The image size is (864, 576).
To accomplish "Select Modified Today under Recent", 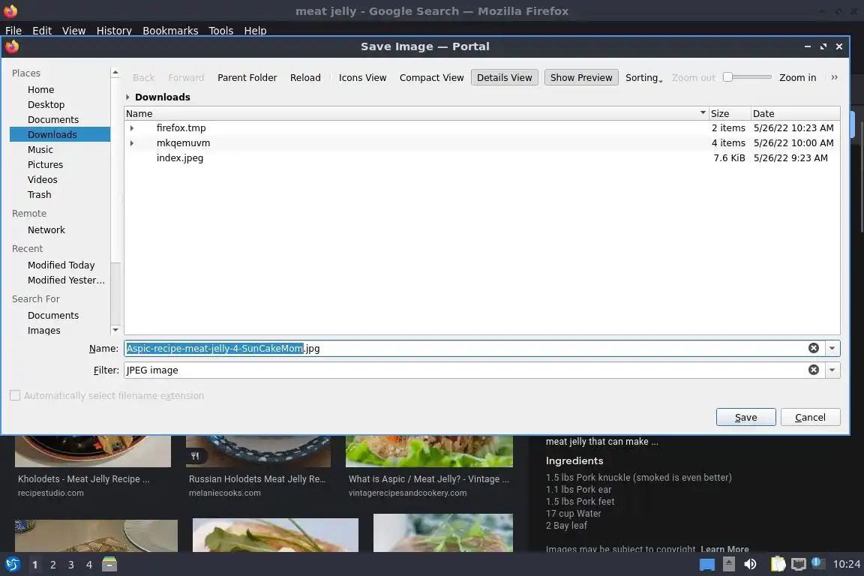I will click(x=61, y=265).
